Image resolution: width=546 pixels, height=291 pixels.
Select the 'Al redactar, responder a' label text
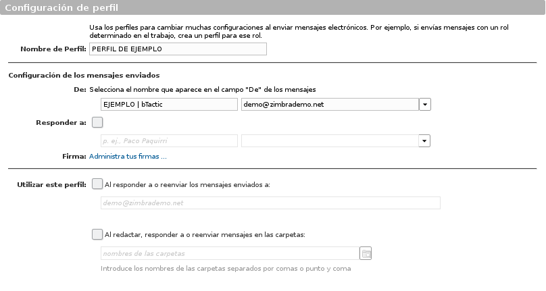pyautogui.click(x=205, y=235)
